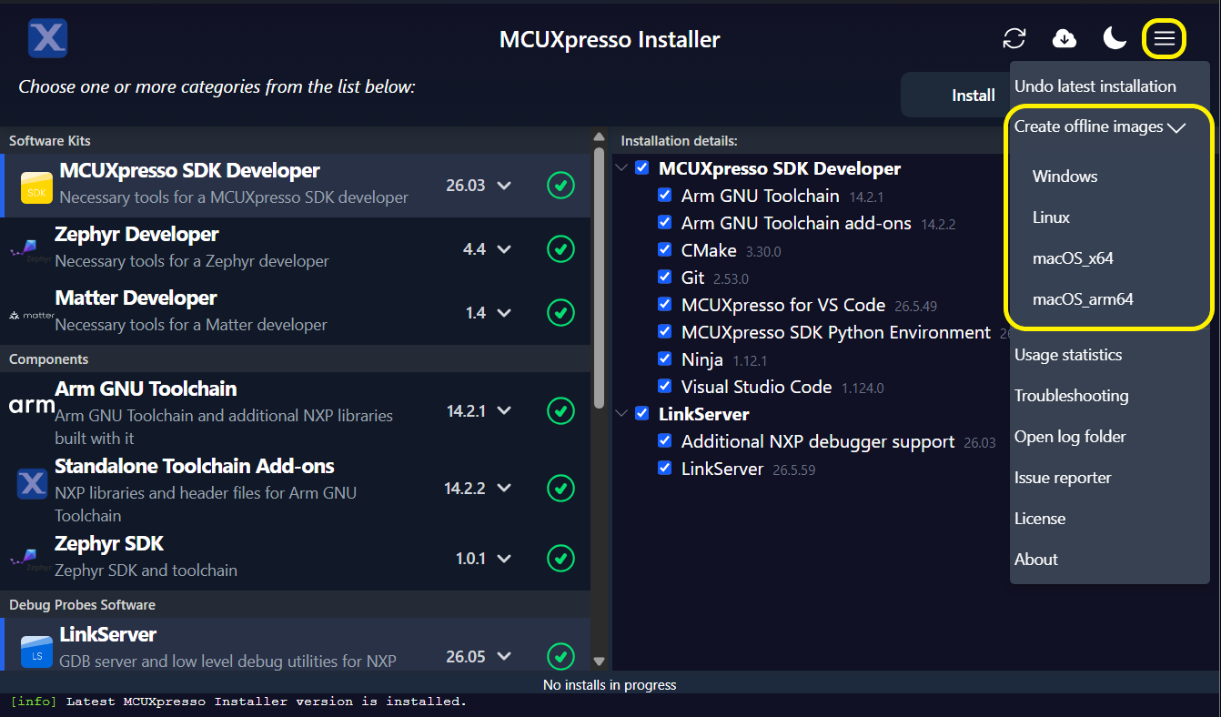The width and height of the screenshot is (1221, 717).
Task: Open License menu item
Action: pos(1040,519)
